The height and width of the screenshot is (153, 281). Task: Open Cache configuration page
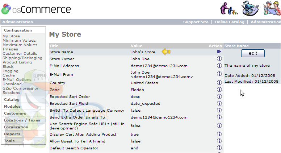(9, 75)
